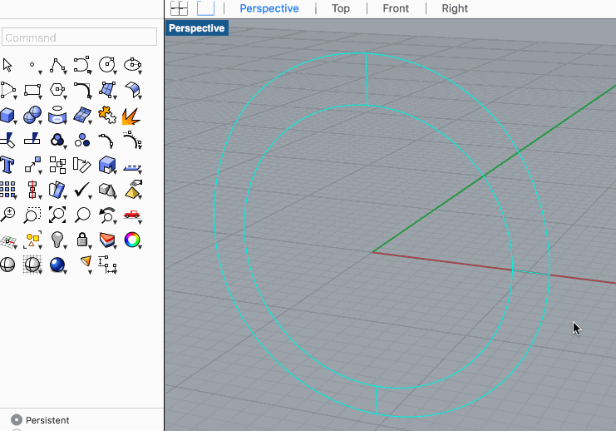Switch to the Perspective view tab
This screenshot has width=616, height=431.
269,8
